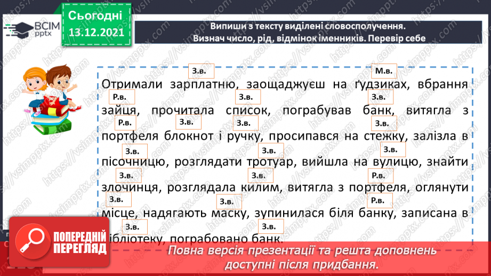Click the word 'прочитала'
This screenshot has width=491, height=276.
pyautogui.click(x=182, y=110)
